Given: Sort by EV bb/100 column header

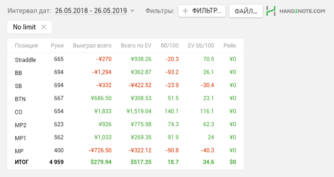Looking at the screenshot, I should point(201,46).
